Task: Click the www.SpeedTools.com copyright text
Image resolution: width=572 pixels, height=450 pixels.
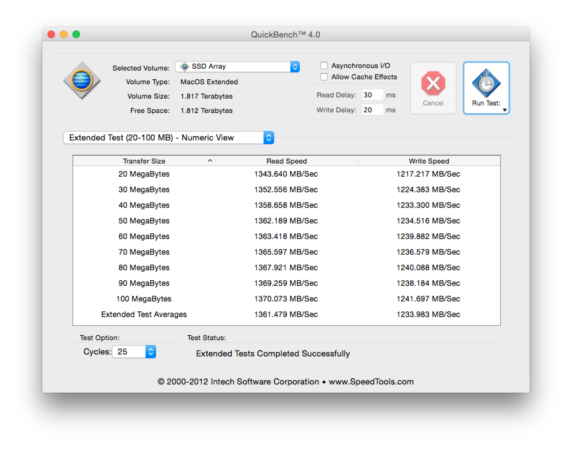Action: [x=371, y=382]
